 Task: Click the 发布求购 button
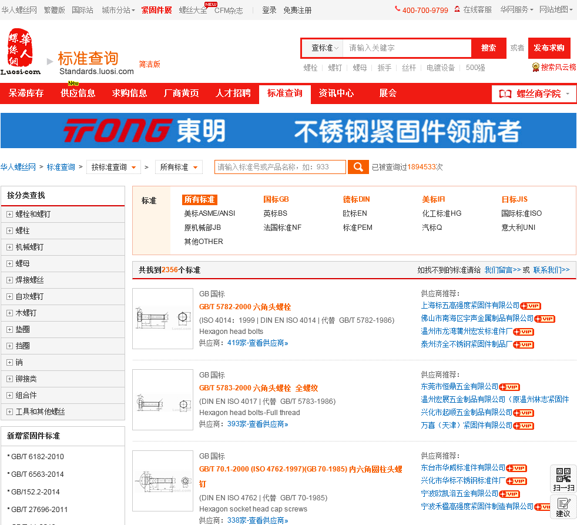point(549,48)
